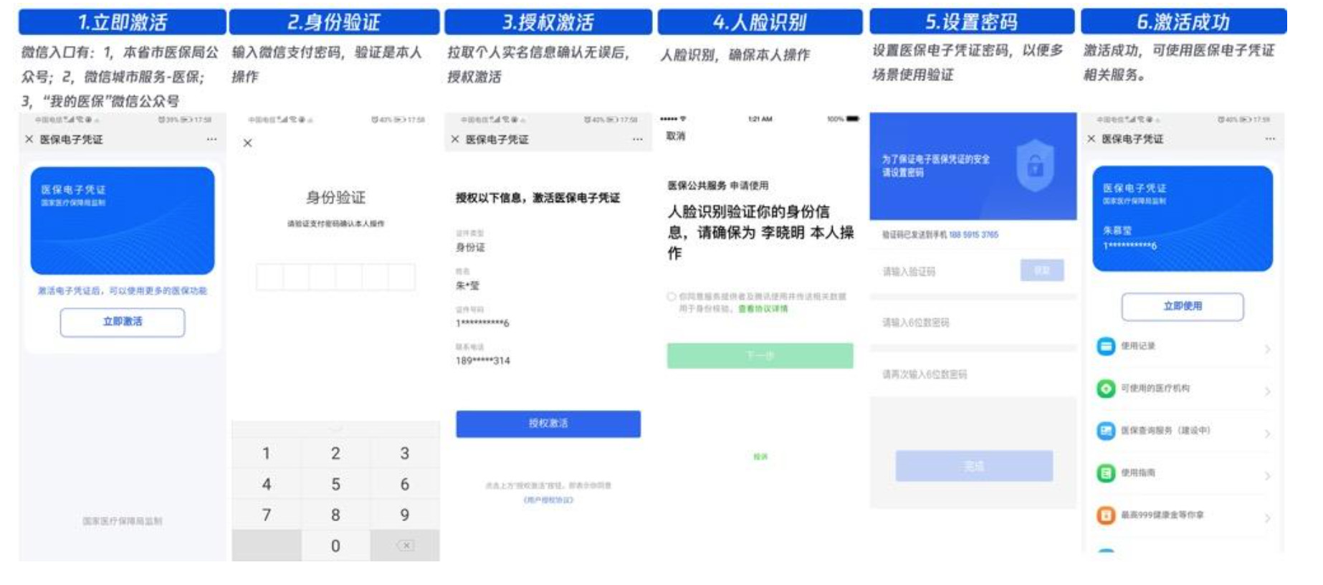Click the 立即使用 button

1183,306
